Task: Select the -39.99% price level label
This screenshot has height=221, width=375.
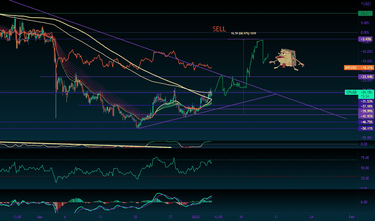Action: point(365,111)
